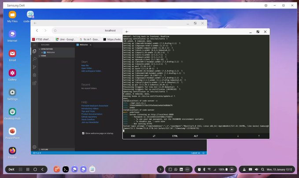Screen dimensions: 299x178
Task: Open the Stack Overflow link
Action: (x=88, y=119)
